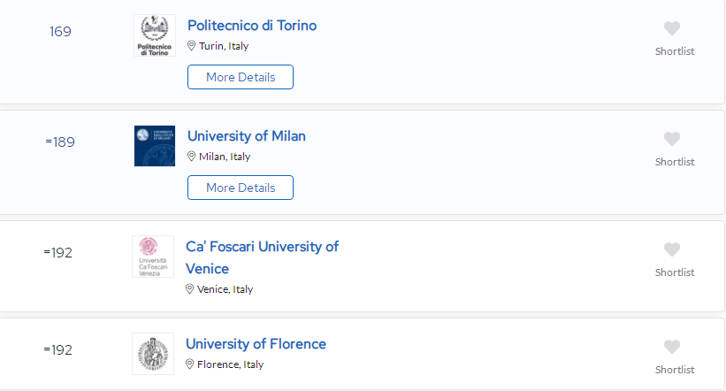726x391 pixels.
Task: Open Ca' Foscari University of Venice link
Action: [262, 257]
